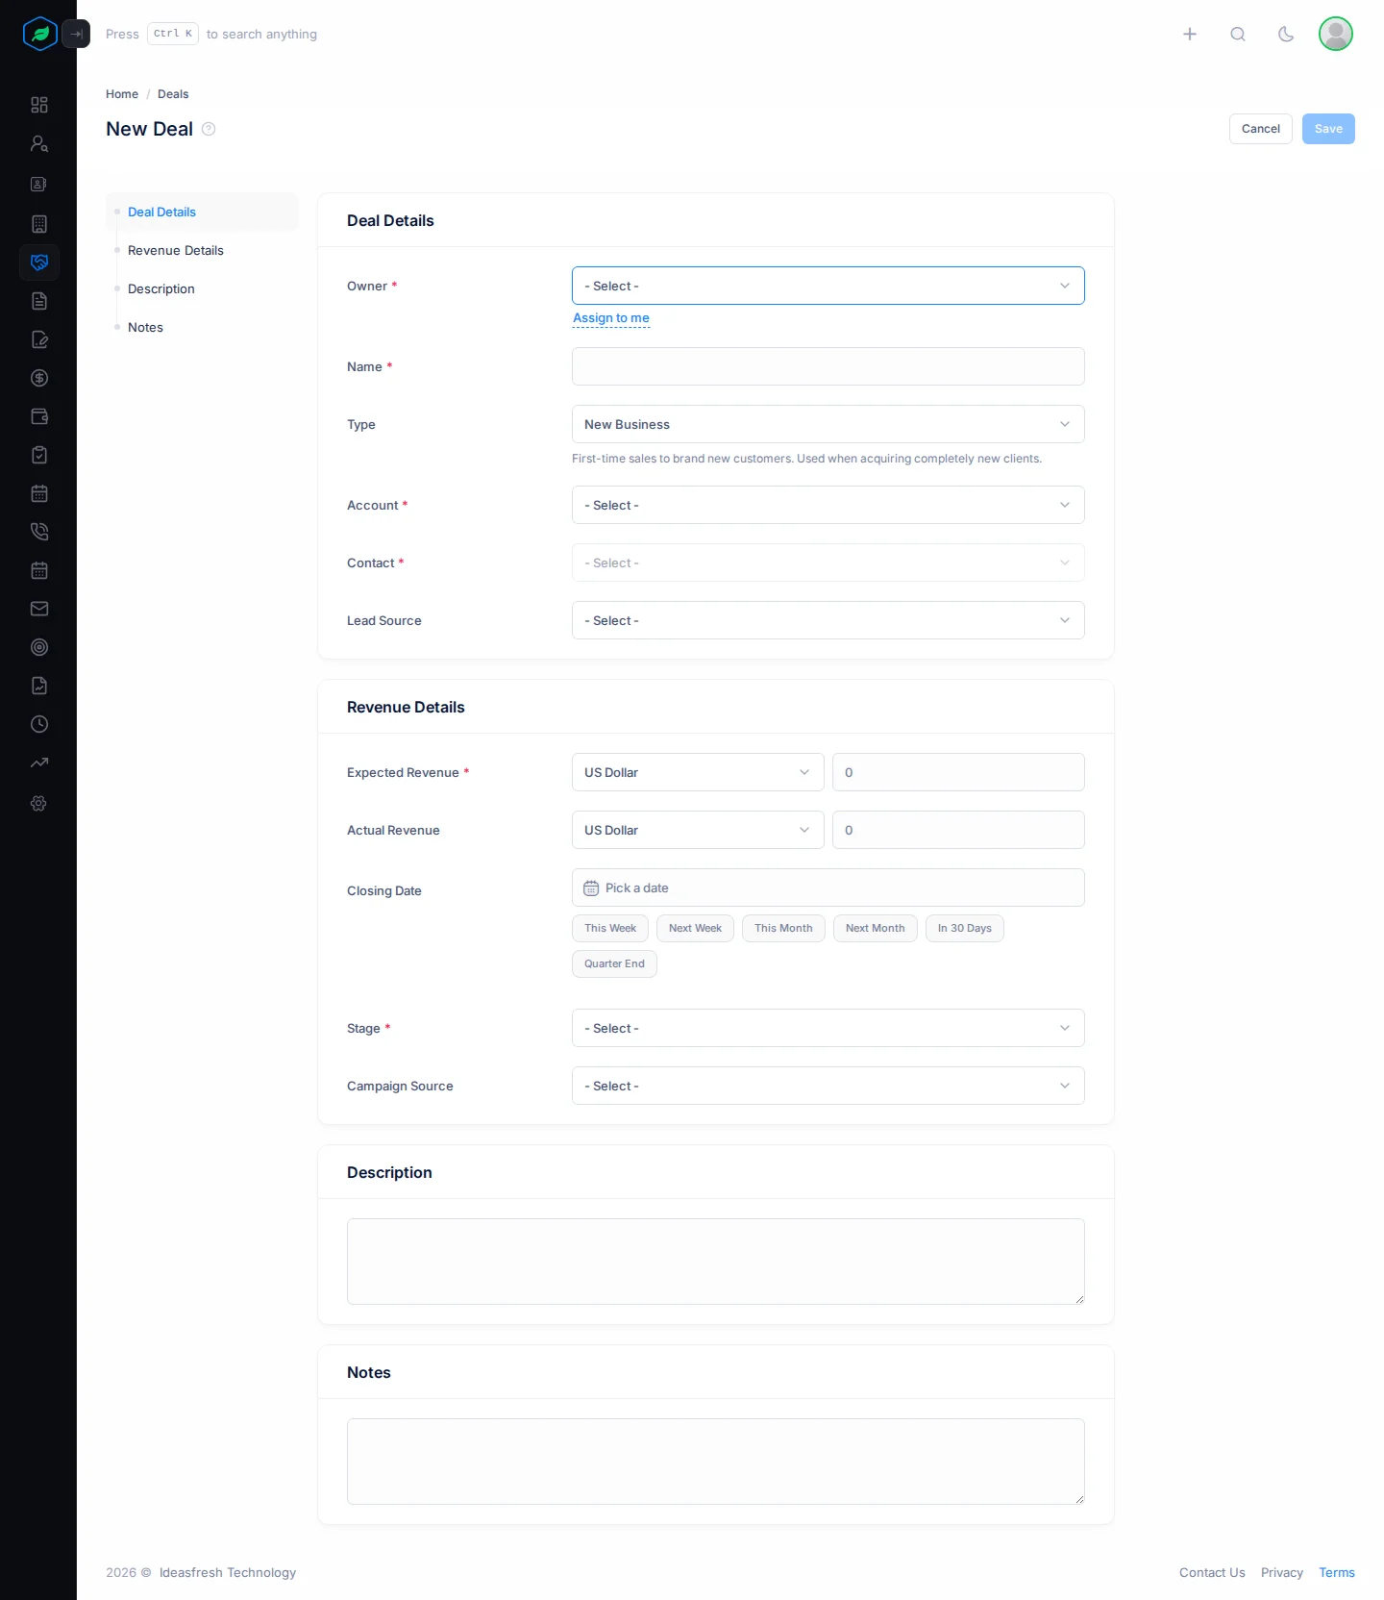This screenshot has height=1600, width=1384.
Task: Open the target goals icon in sidebar
Action: pos(39,647)
